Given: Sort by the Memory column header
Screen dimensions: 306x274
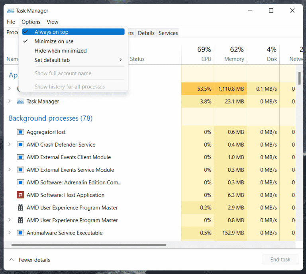Looking at the screenshot, I should coord(230,55).
